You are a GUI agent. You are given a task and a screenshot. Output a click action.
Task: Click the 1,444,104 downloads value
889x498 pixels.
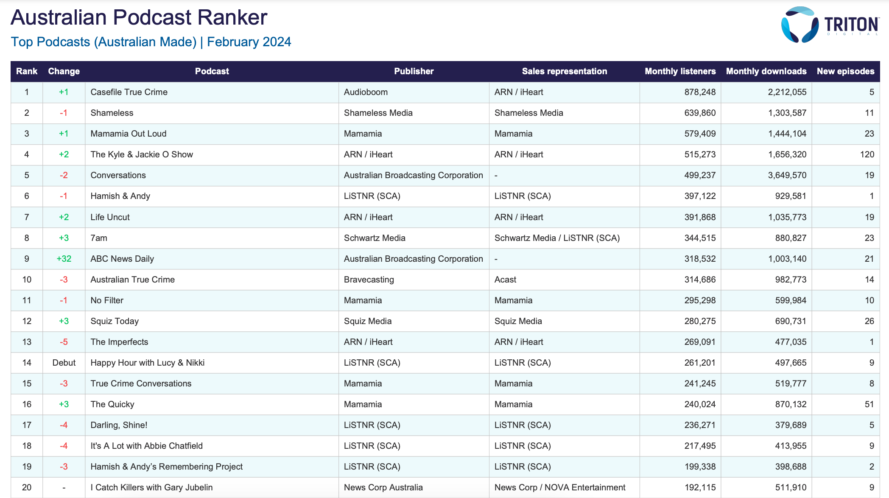click(787, 134)
